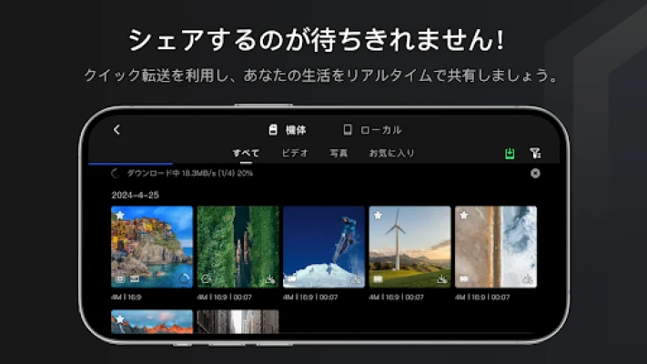Select the 写真 filter tab
The width and height of the screenshot is (647, 364).
click(339, 153)
